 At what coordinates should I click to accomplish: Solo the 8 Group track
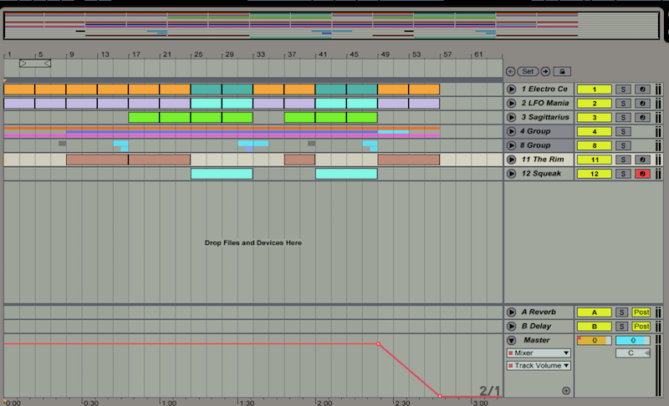point(623,145)
